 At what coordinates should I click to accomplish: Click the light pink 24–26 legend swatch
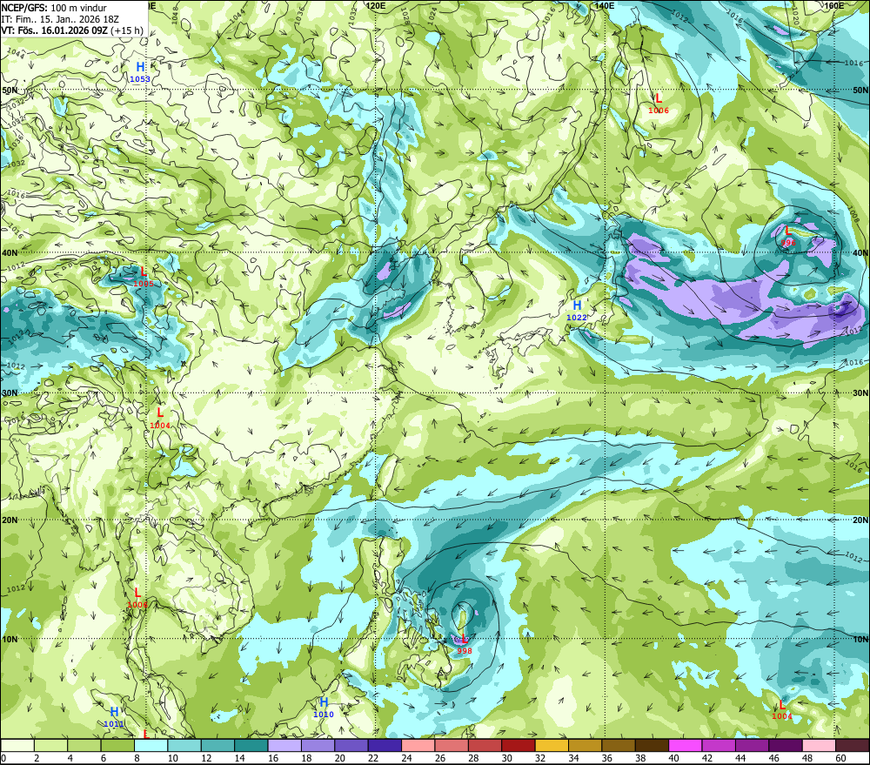click(418, 745)
